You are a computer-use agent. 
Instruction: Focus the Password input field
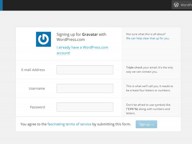click(x=85, y=107)
